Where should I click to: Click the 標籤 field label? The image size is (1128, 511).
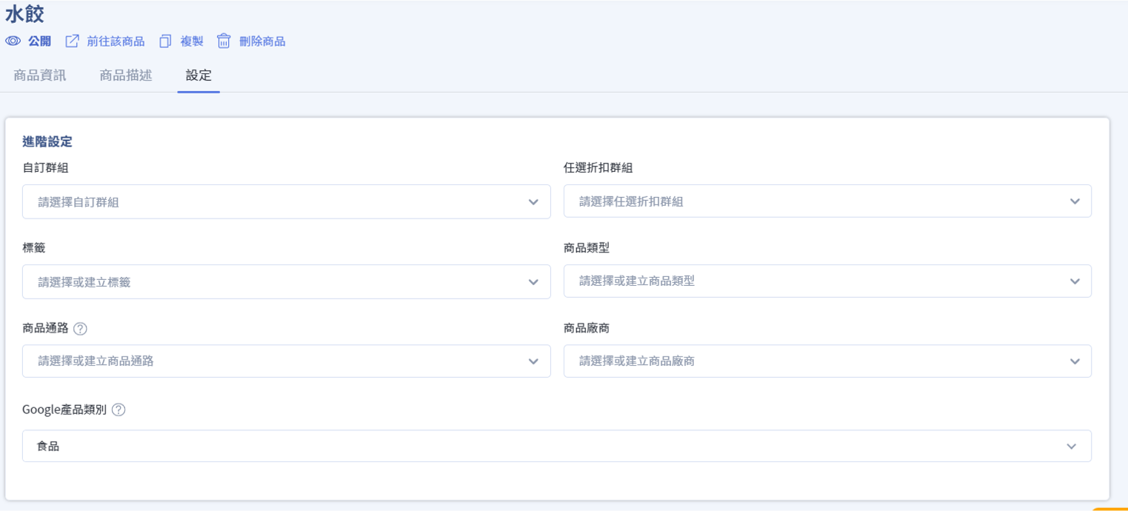[34, 247]
